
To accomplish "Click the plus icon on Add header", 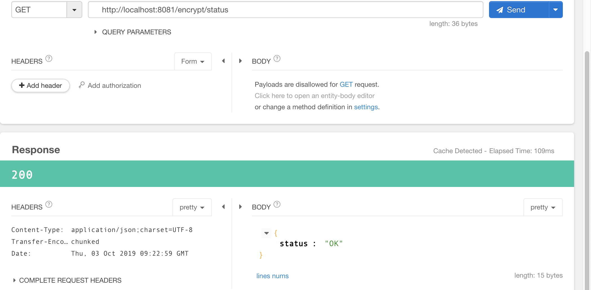I will tap(22, 85).
